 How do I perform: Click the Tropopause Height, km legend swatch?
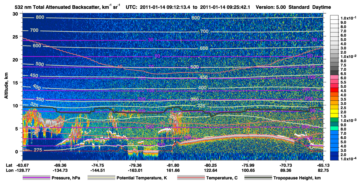click(258, 178)
